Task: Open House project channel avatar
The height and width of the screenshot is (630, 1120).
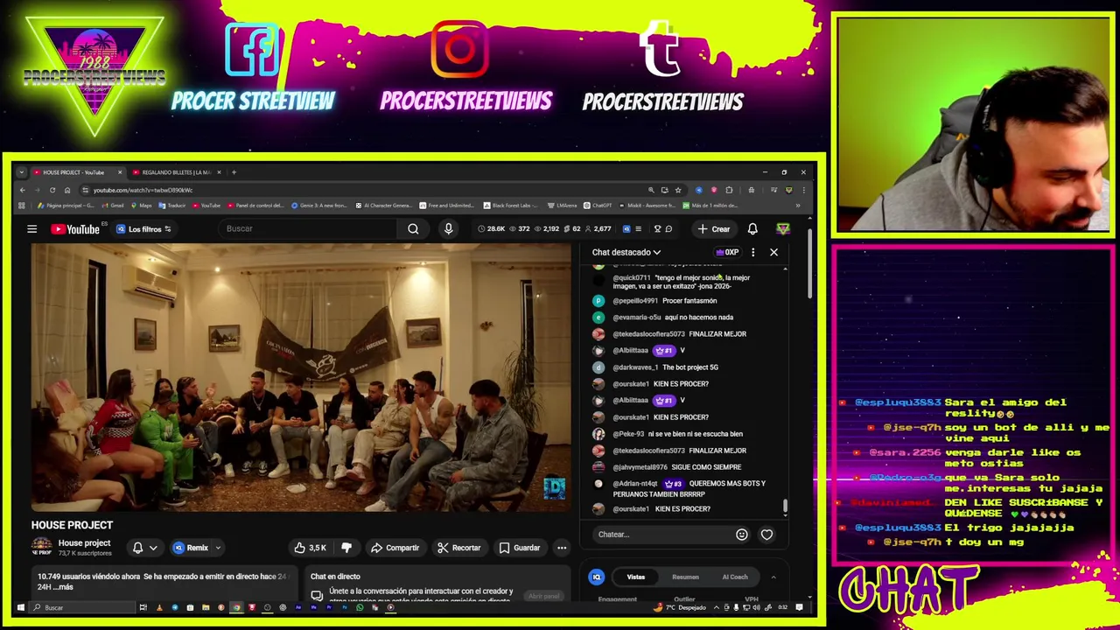Action: [42, 548]
